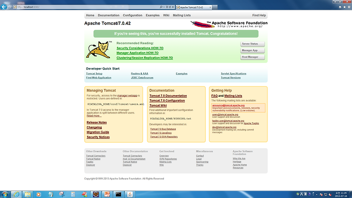Open Tomcat Versions link
This screenshot has height=198, width=352.
[x=231, y=78]
